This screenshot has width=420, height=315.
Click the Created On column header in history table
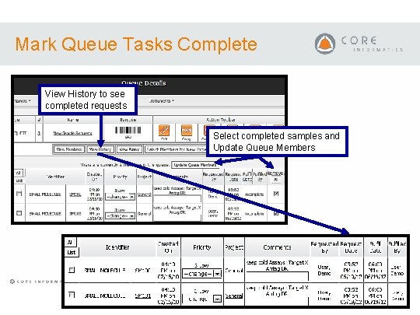pyautogui.click(x=168, y=247)
